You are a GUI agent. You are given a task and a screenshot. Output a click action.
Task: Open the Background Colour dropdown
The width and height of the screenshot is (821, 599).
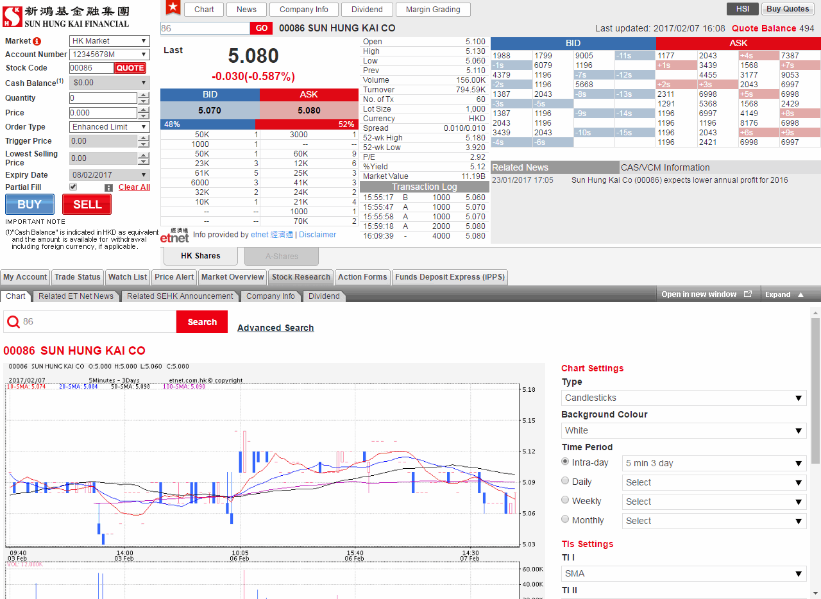tap(684, 430)
